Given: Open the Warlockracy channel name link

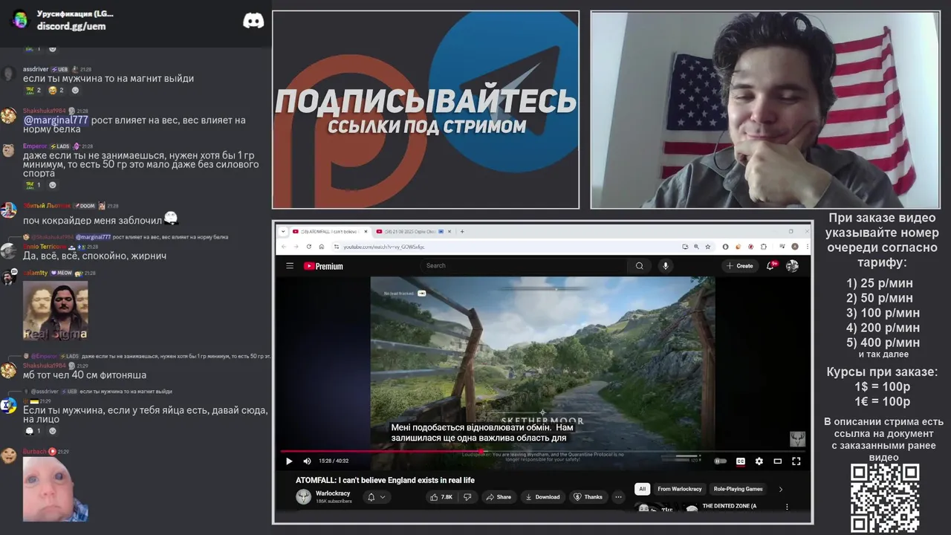Looking at the screenshot, I should click(333, 493).
